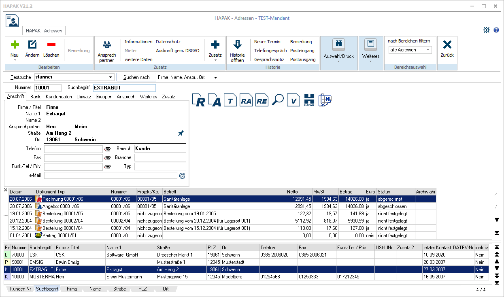Click Gesprächsnotiz in Historie group
Image resolution: width=504 pixels, height=297 pixels.
click(x=269, y=59)
